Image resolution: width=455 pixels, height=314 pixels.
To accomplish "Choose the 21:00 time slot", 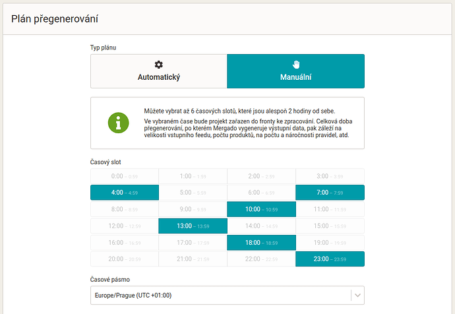I will (193, 259).
